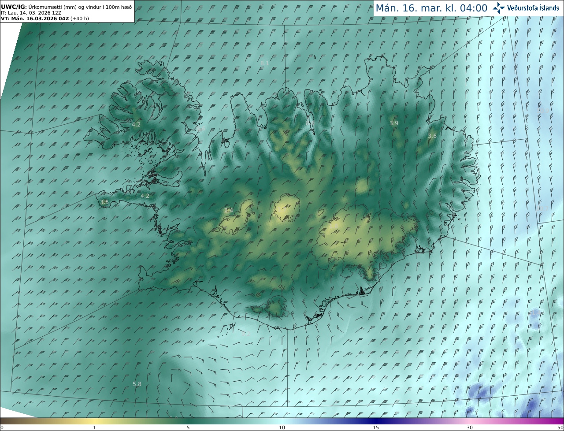Click the '0' tick on the color scale
Viewport: 564px width, 431px height.
[2, 428]
